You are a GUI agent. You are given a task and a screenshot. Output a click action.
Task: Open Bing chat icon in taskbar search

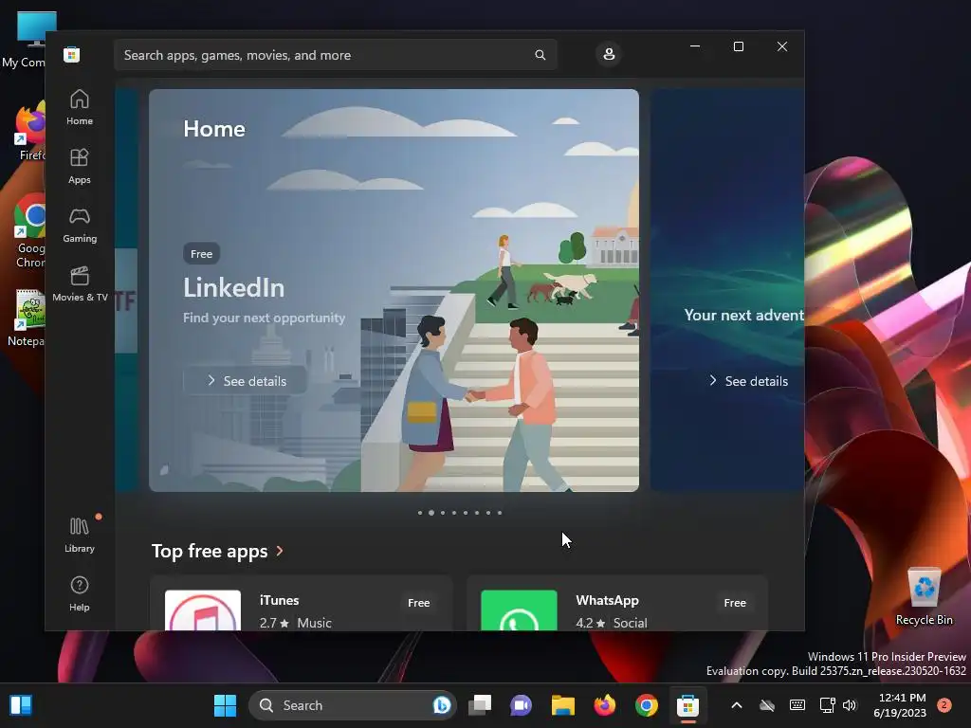(x=442, y=705)
